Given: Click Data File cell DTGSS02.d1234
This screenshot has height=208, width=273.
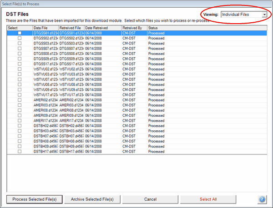Looking at the screenshot, I should tap(45, 38).
